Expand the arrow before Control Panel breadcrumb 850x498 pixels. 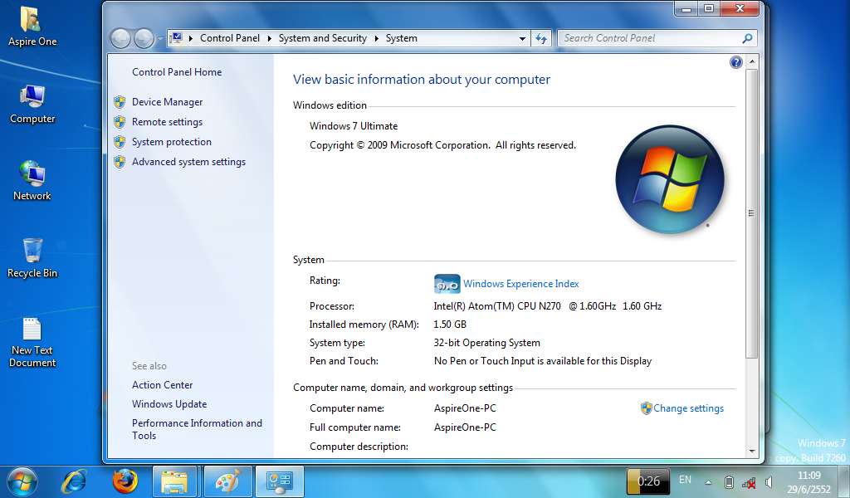(x=191, y=38)
